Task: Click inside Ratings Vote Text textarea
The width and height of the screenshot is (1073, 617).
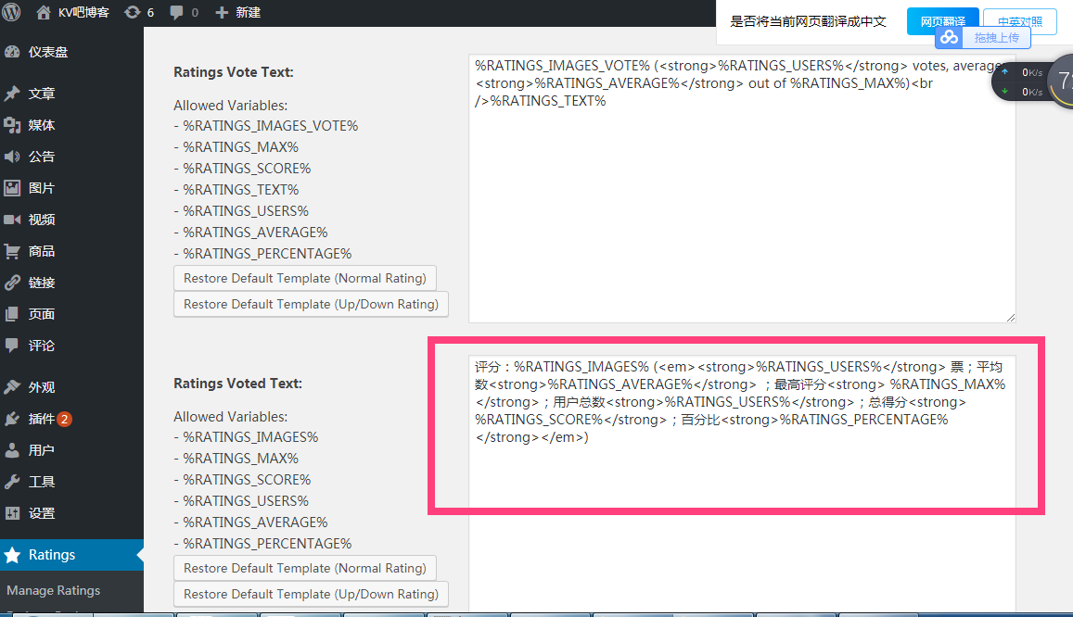Action: pos(742,189)
